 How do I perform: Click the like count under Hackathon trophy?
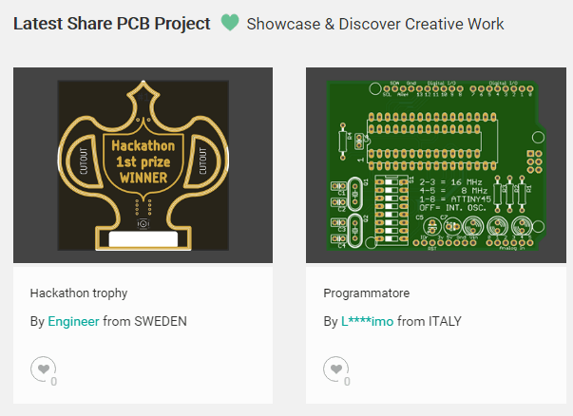click(54, 381)
